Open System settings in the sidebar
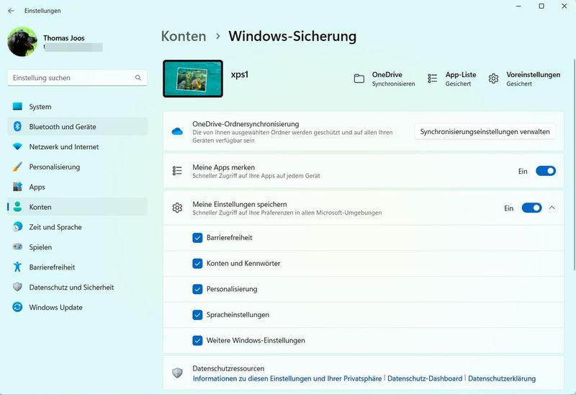This screenshot has width=576, height=395. coord(78,107)
